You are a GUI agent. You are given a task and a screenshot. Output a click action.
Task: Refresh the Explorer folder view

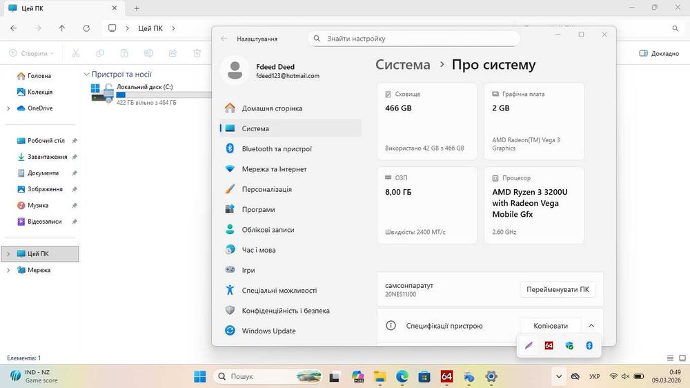pos(86,28)
